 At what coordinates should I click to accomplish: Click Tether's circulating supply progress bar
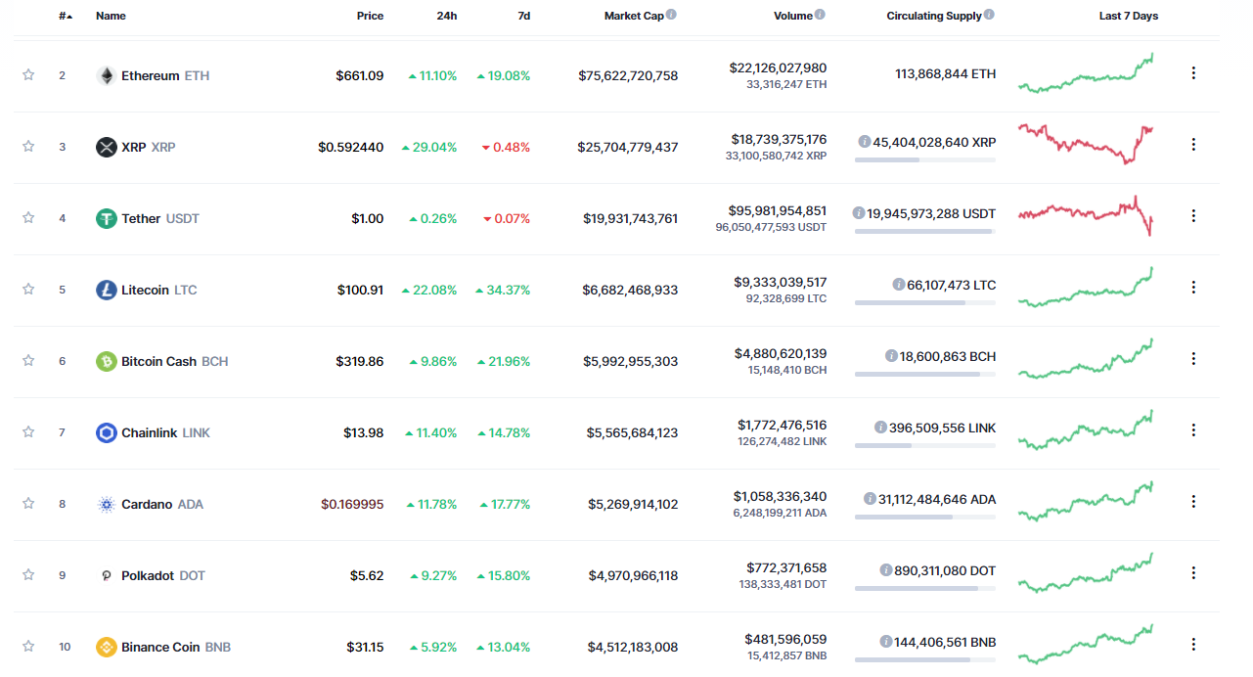click(924, 232)
